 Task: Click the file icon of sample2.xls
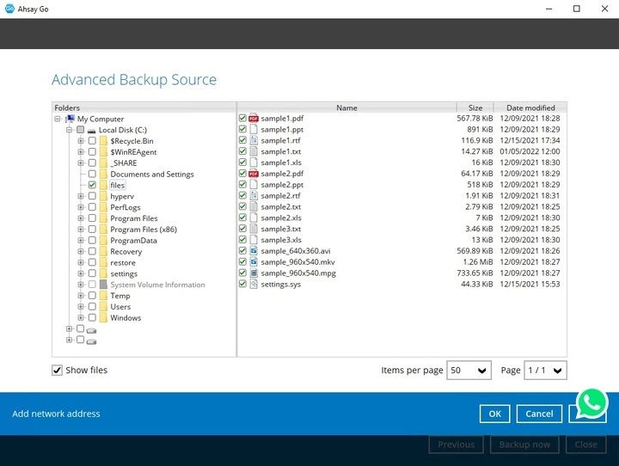[x=254, y=218]
